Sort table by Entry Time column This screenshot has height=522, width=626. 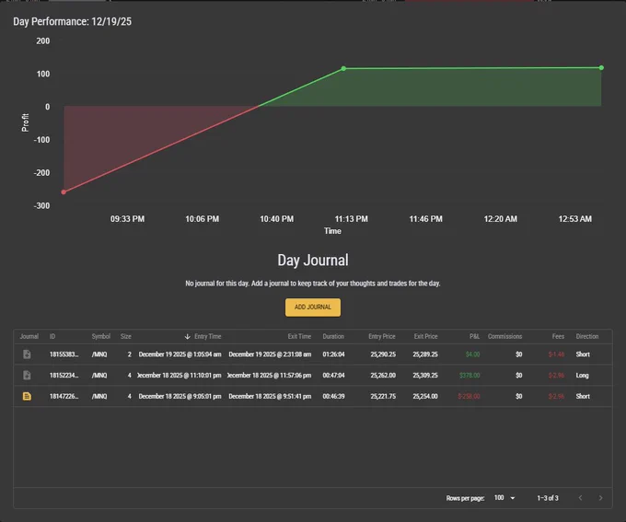[x=208, y=336]
